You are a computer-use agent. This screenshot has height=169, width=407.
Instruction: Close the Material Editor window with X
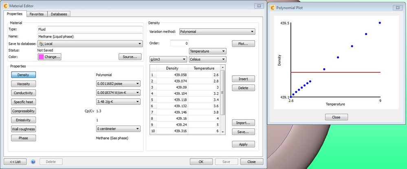coord(259,6)
